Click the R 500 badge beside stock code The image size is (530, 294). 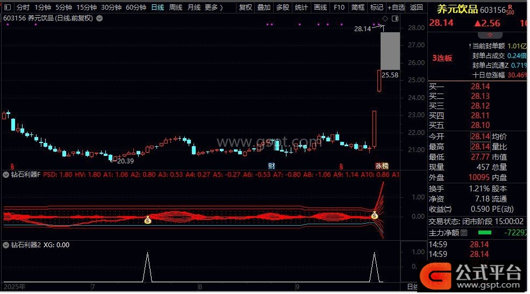tap(510, 10)
